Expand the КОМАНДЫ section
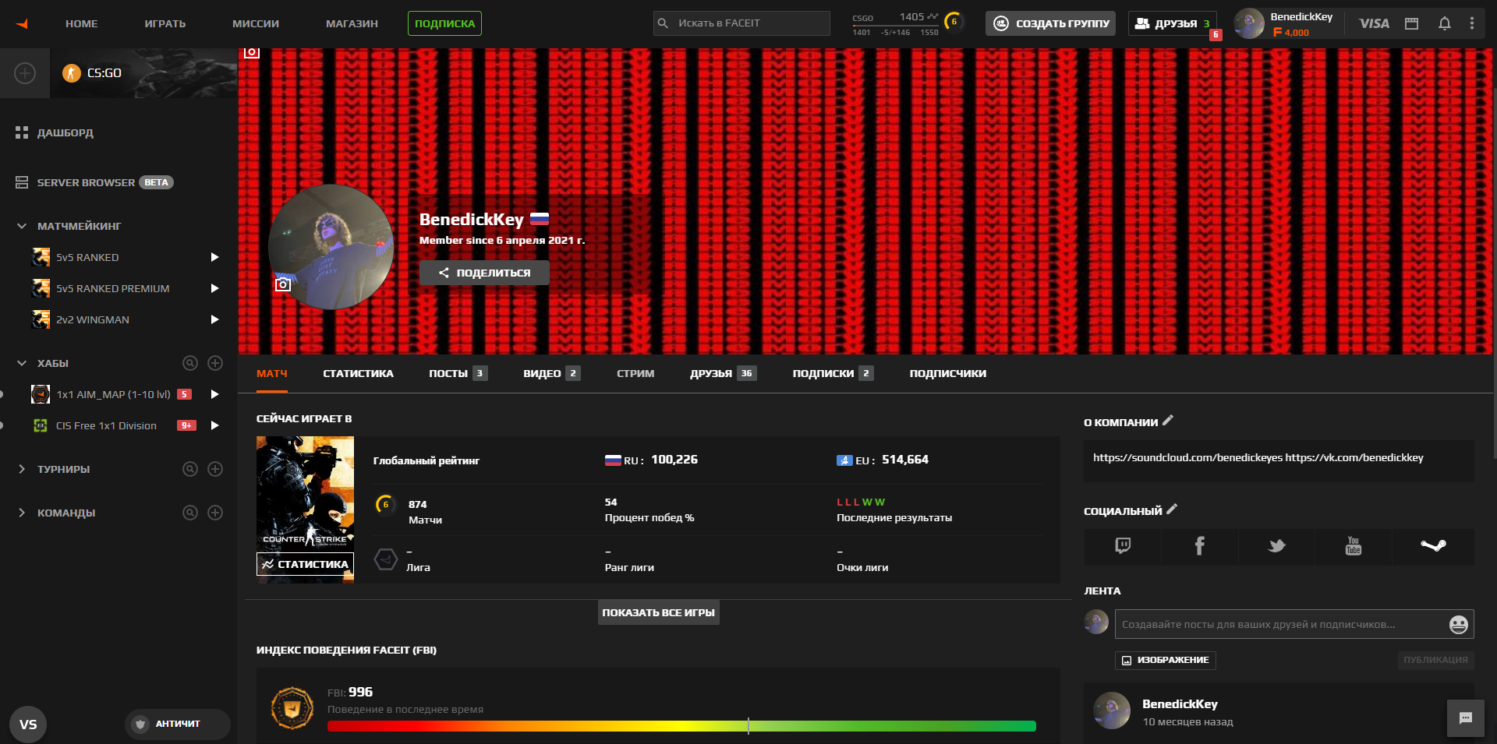 22,513
